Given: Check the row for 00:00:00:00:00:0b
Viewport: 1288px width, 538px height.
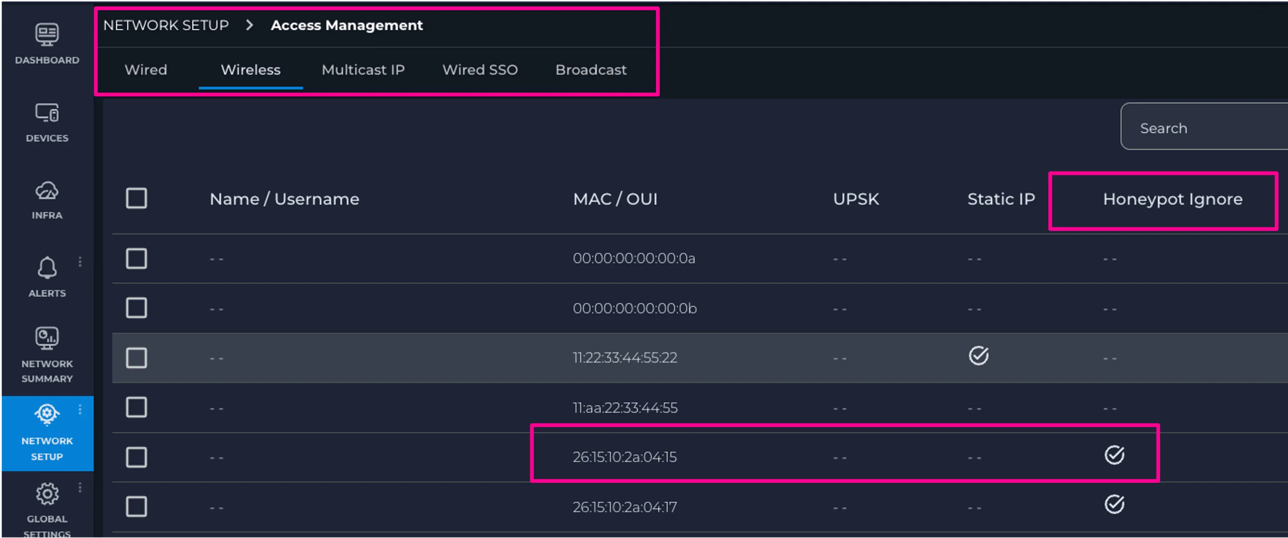Looking at the screenshot, I should 136,308.
